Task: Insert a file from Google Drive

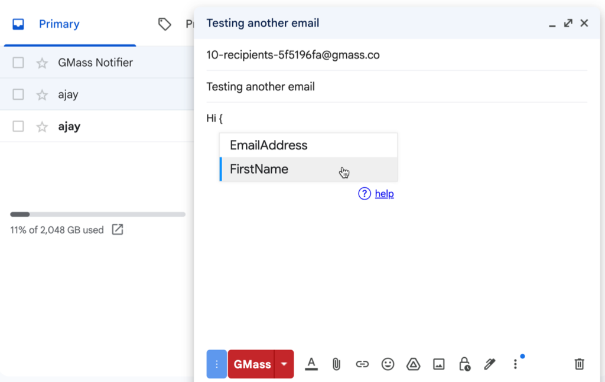Action: click(413, 364)
